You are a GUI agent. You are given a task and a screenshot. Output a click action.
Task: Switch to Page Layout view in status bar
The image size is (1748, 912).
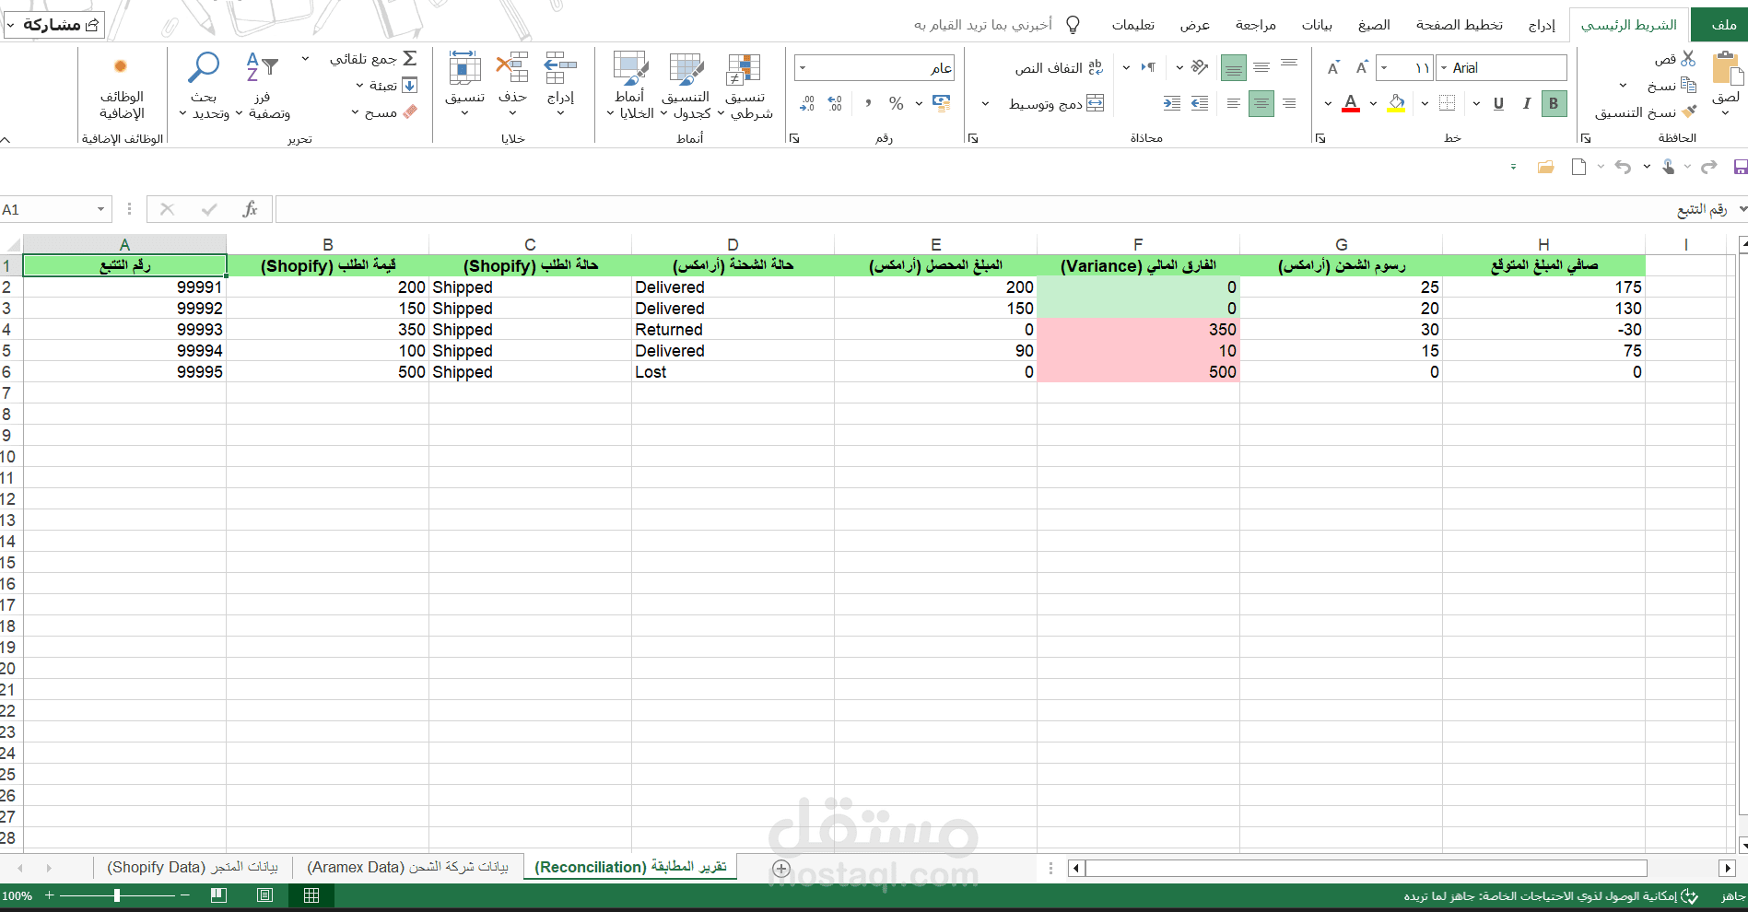coord(264,894)
